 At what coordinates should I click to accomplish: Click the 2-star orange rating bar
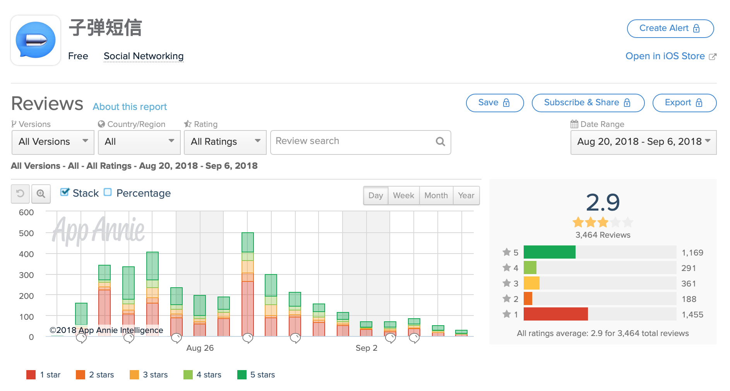(x=528, y=298)
